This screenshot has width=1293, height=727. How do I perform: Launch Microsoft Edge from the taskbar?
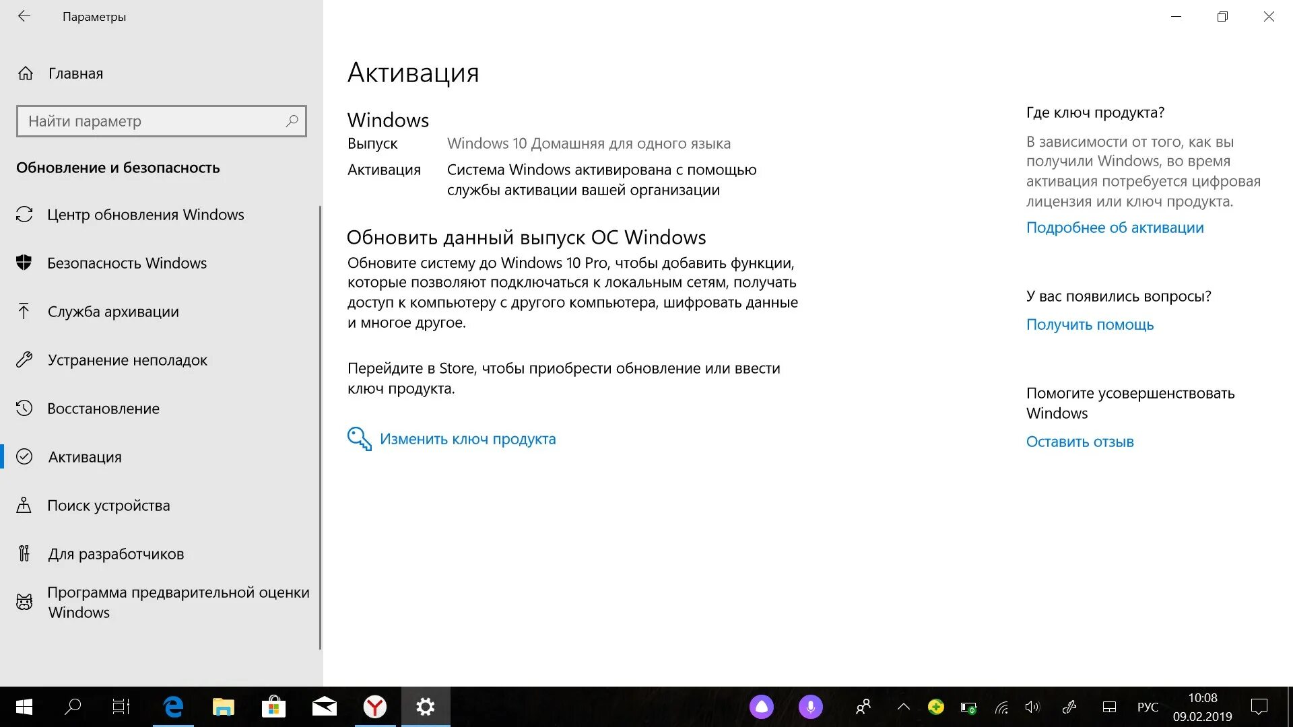coord(173,707)
